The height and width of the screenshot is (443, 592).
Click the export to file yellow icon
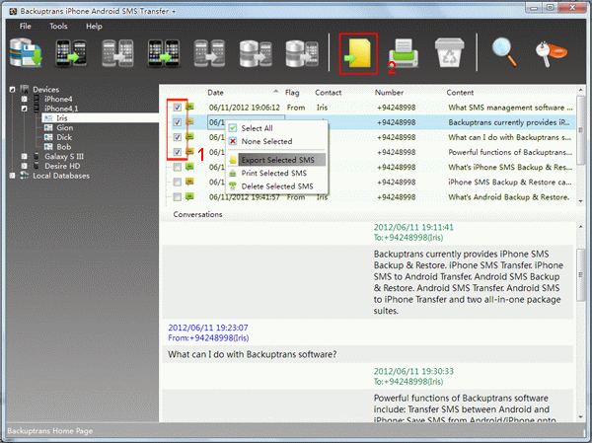click(358, 53)
